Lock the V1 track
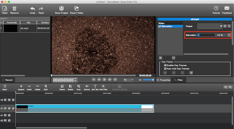The width and height of the screenshot is (234, 129). point(13,109)
